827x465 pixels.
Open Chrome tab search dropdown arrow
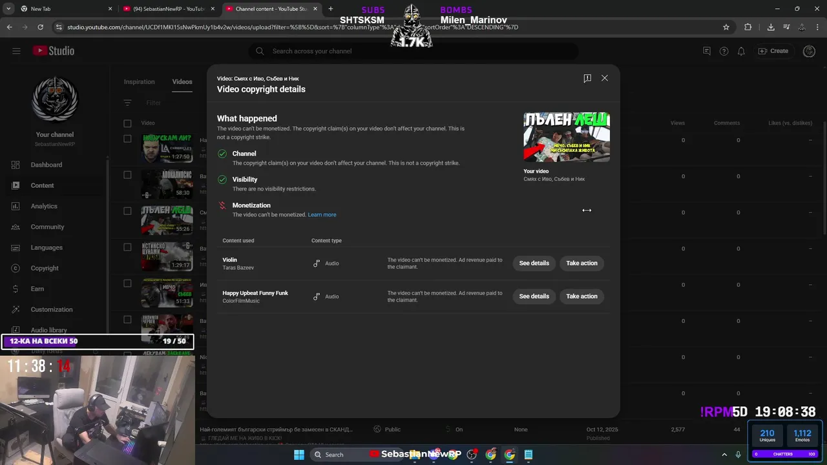click(x=8, y=9)
